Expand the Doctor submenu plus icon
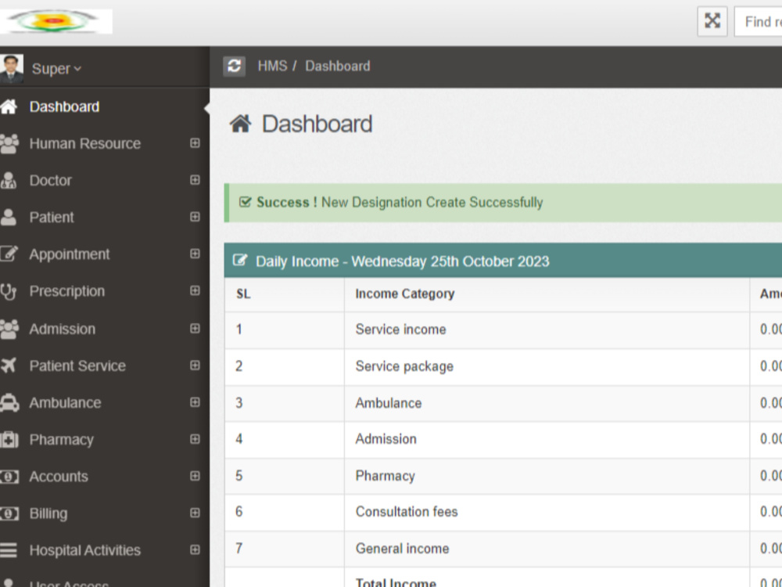 click(x=195, y=180)
